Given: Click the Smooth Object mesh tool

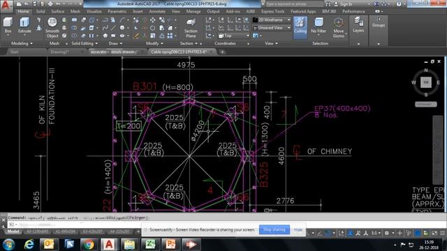Looking at the screenshot, I should coord(52,28).
